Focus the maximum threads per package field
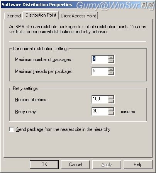The height and width of the screenshot is (173, 156). click(x=100, y=71)
